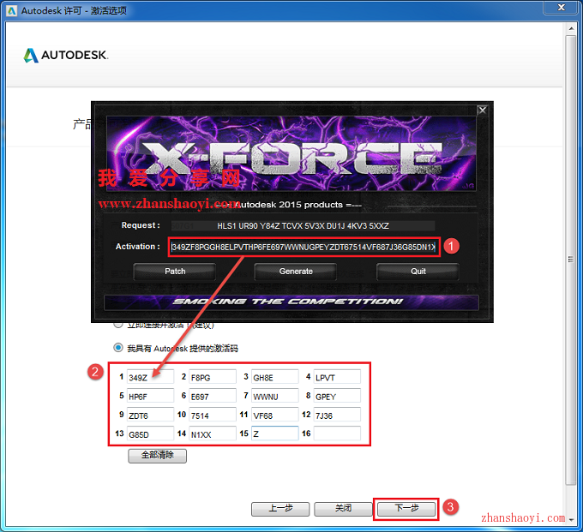The image size is (583, 532).
Task: Click activation field 2 containing F8PG
Action: coord(213,377)
